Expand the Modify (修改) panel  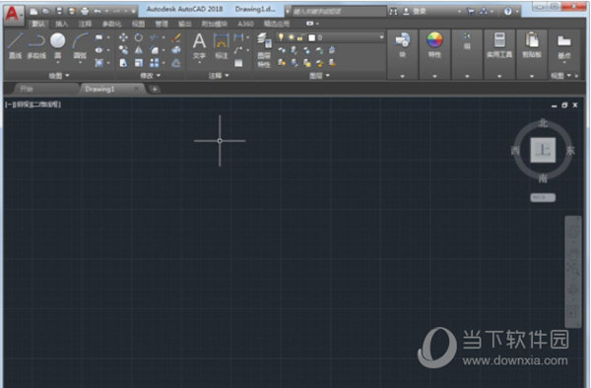click(151, 76)
